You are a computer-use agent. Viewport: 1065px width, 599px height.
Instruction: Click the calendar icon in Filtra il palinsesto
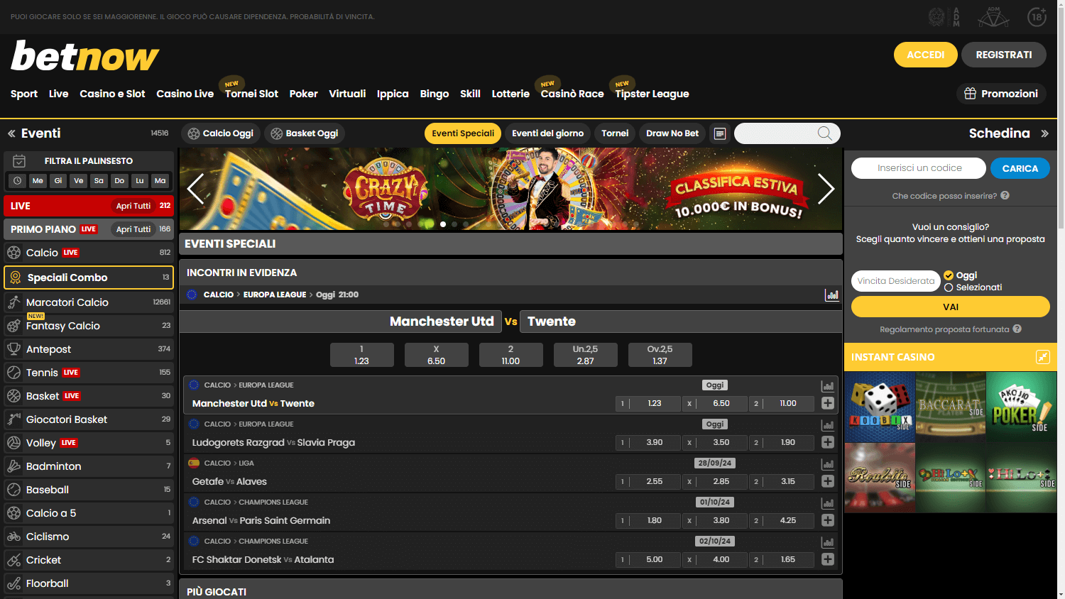pos(19,161)
